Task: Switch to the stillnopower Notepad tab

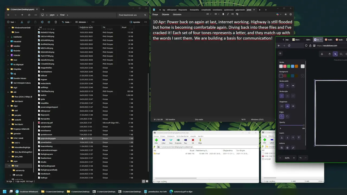Action: (x=172, y=10)
